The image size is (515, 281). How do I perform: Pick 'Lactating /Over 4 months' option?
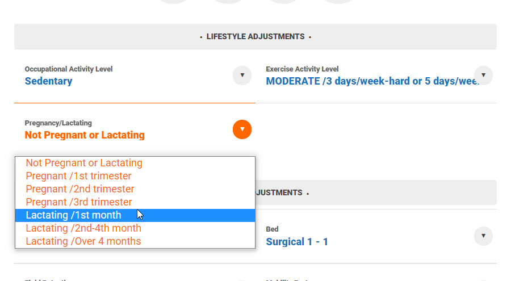point(83,241)
